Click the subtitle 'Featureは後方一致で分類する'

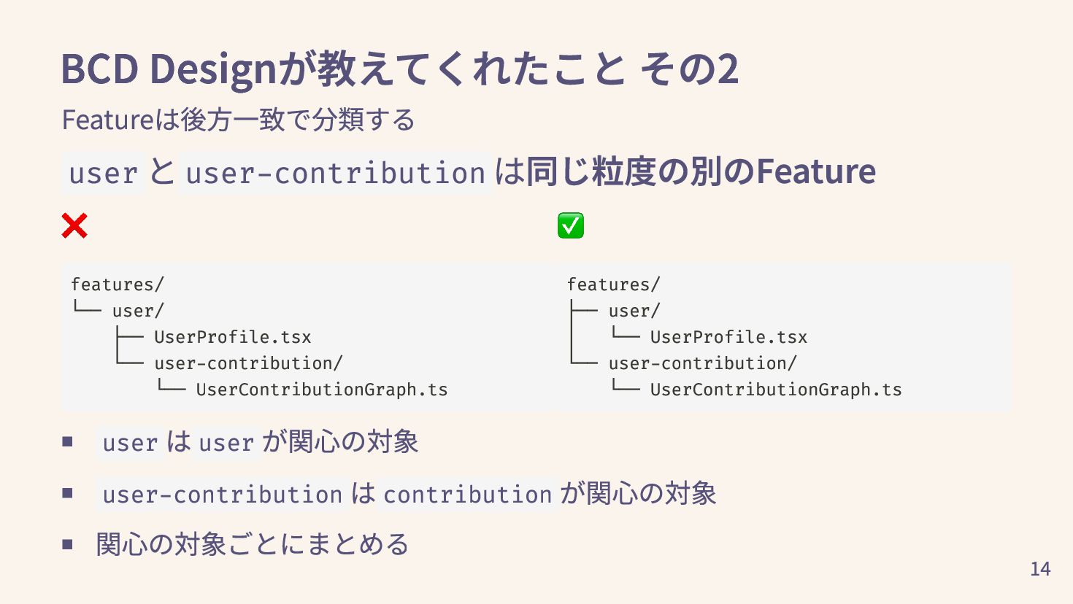tap(238, 120)
